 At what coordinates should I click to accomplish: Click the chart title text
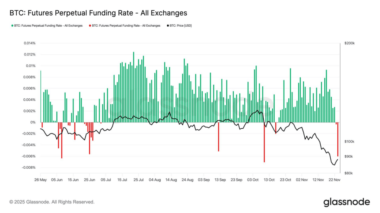(x=98, y=13)
